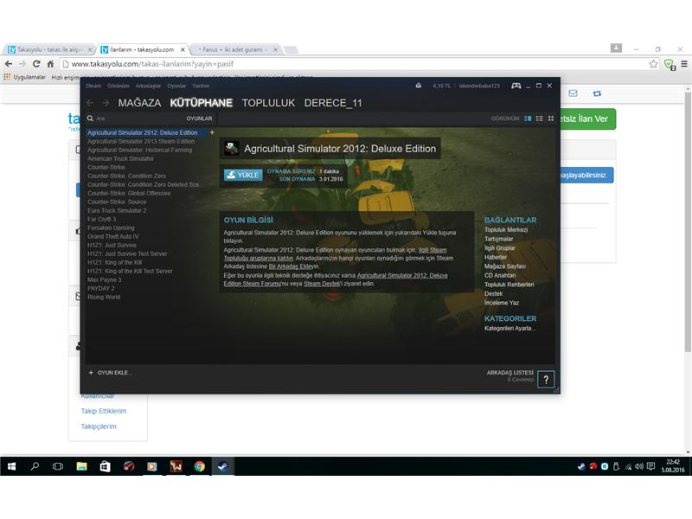Switch to Takasyolu first browser tab
Image resolution: width=692 pixels, height=519 pixels.
coord(49,49)
